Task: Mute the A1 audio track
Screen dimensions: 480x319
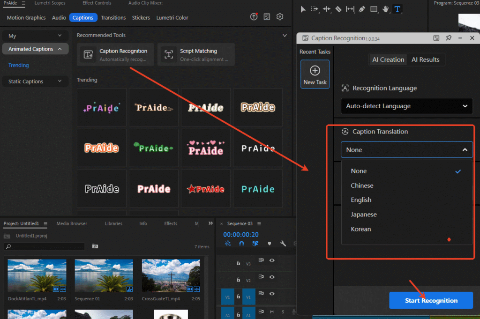Action: coord(271,312)
